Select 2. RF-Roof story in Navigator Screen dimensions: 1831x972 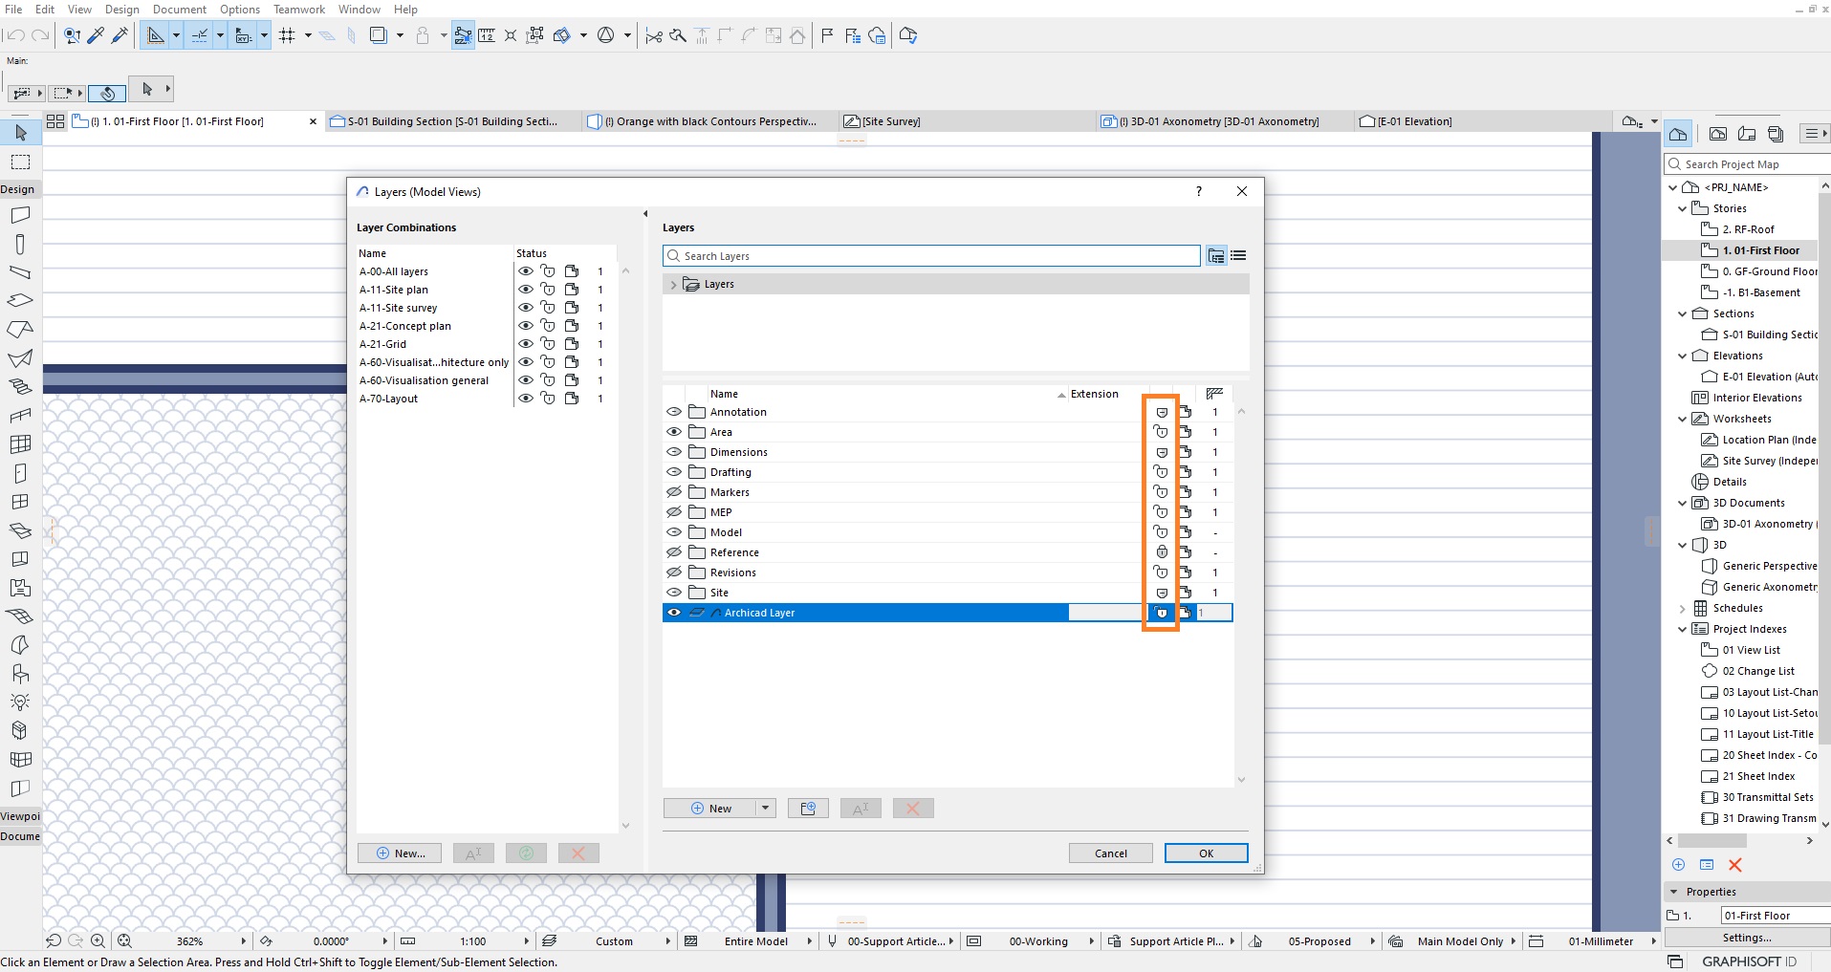pyautogui.click(x=1748, y=229)
